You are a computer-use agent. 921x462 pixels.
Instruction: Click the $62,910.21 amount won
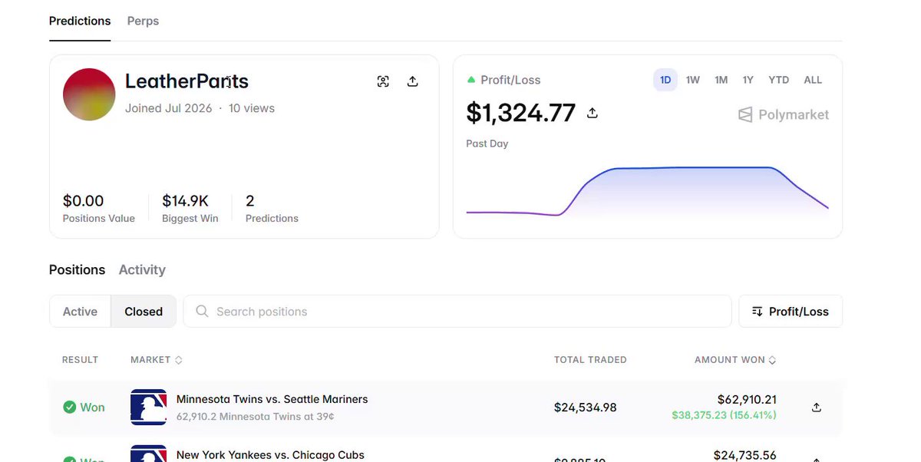coord(747,399)
